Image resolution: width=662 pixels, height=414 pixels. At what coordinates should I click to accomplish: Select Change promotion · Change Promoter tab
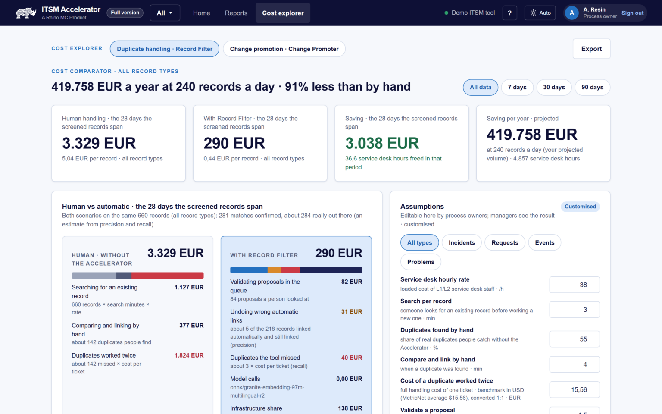(x=284, y=49)
